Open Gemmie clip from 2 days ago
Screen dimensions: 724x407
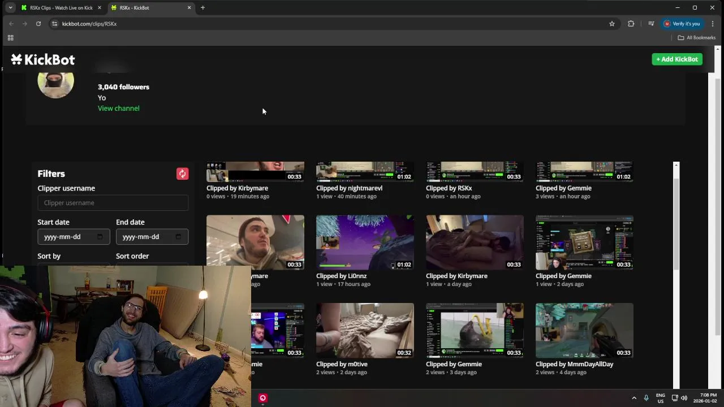(584, 243)
